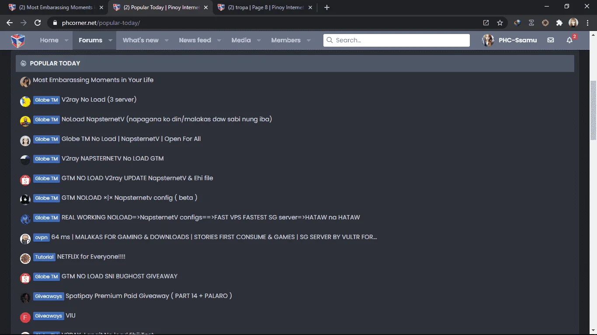Open GTM NOLOAD Napsternetv config (beta) thread
597x335 pixels.
click(129, 198)
